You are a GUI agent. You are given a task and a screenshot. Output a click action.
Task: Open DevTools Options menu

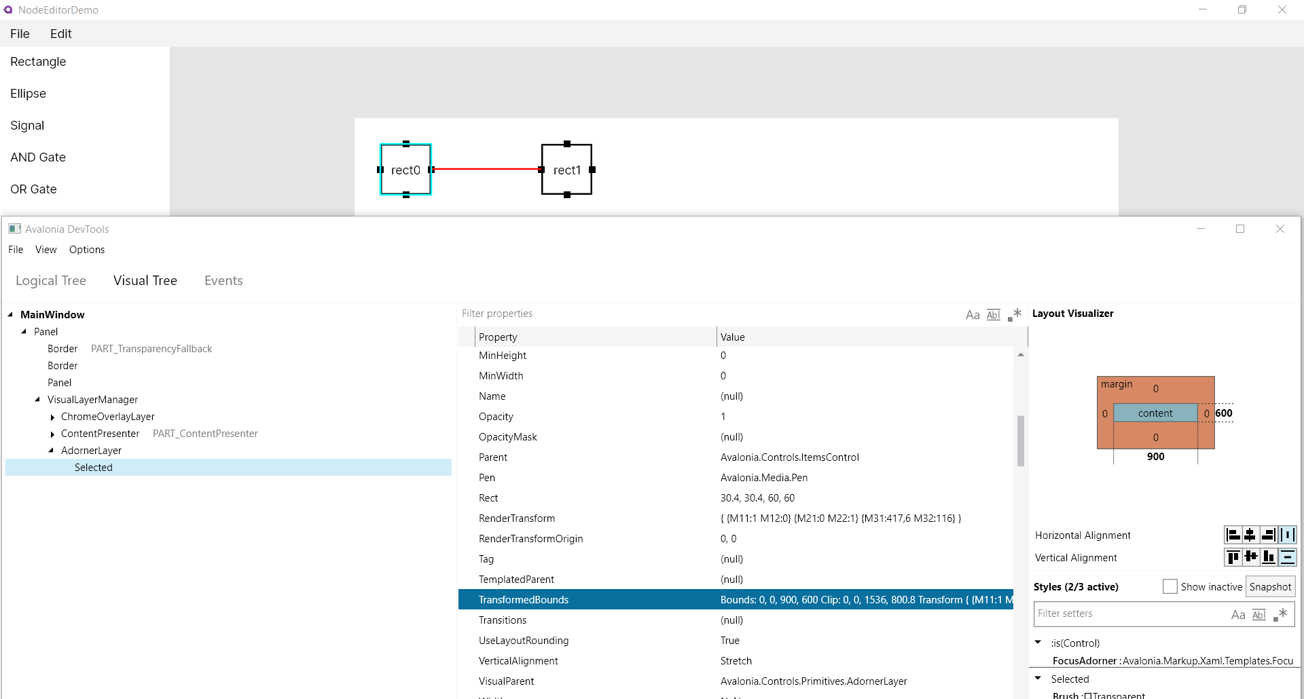[x=87, y=250]
